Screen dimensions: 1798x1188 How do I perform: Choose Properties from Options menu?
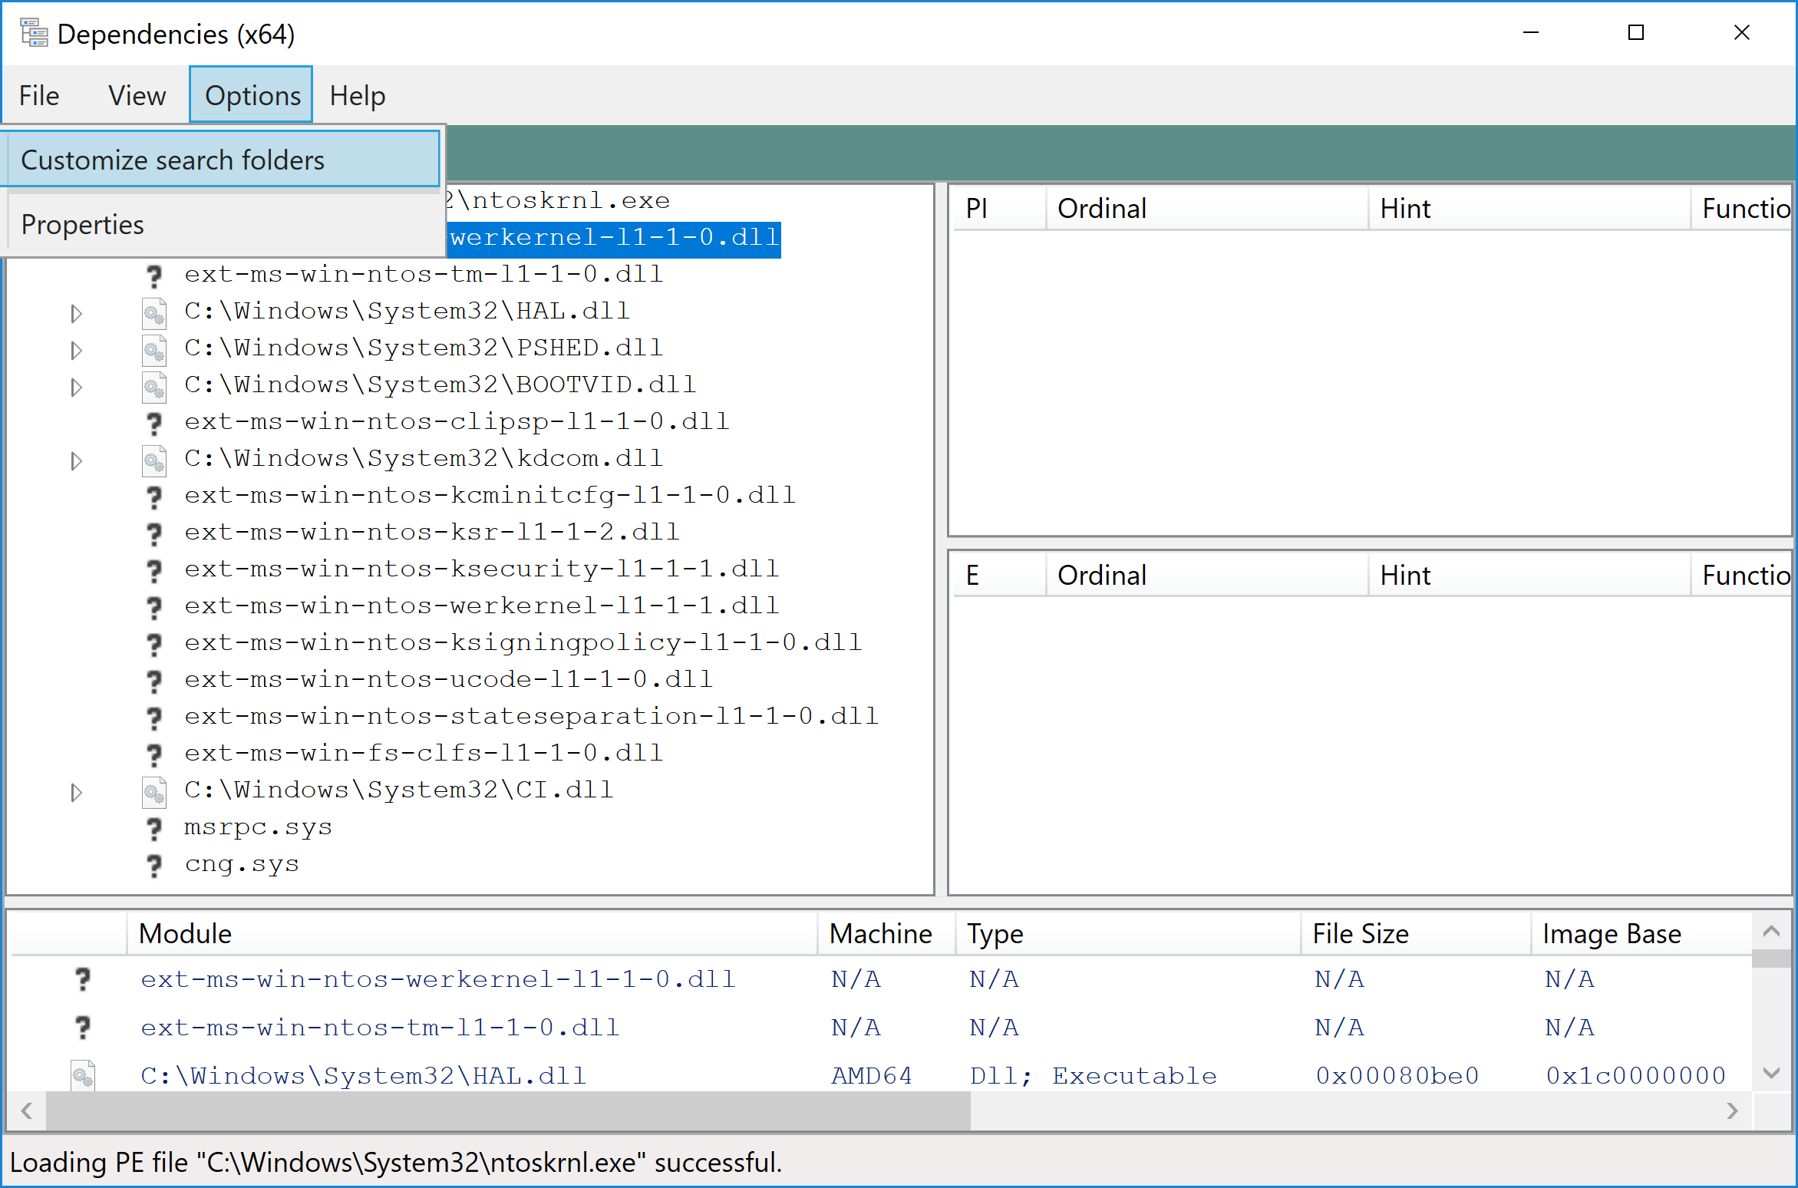pyautogui.click(x=221, y=224)
